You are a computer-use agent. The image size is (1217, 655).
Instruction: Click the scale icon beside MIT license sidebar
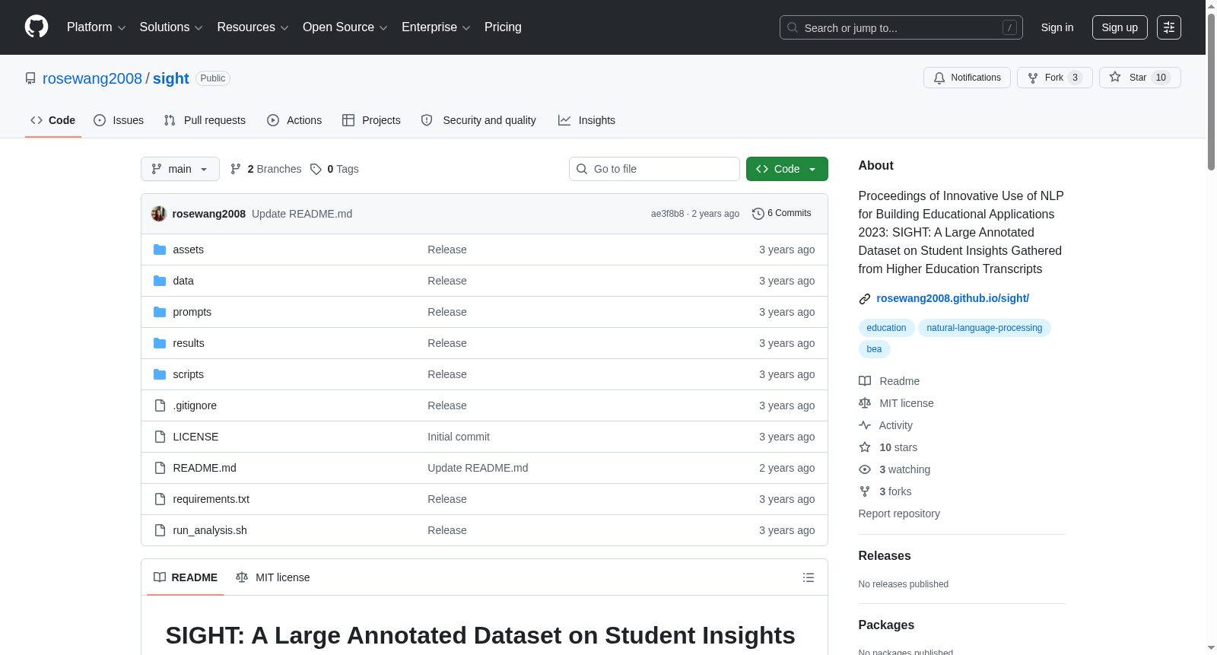[x=865, y=403]
